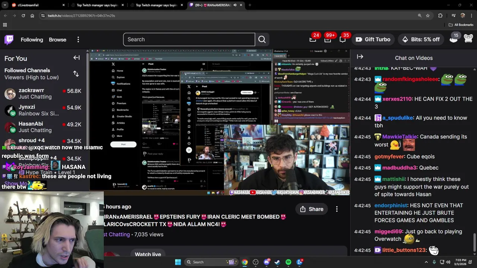Image resolution: width=477 pixels, height=268 pixels.
Task: Open Discord from the taskbar
Action: click(x=266, y=262)
